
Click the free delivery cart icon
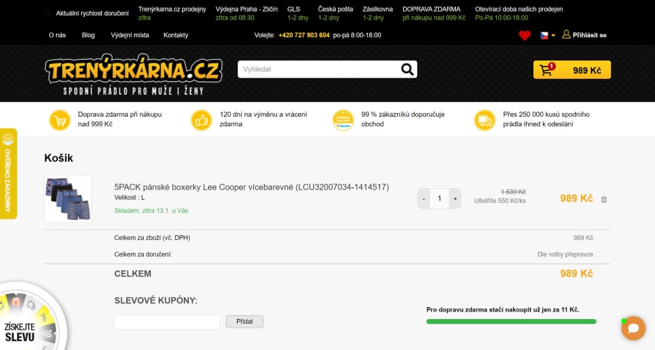tap(59, 120)
